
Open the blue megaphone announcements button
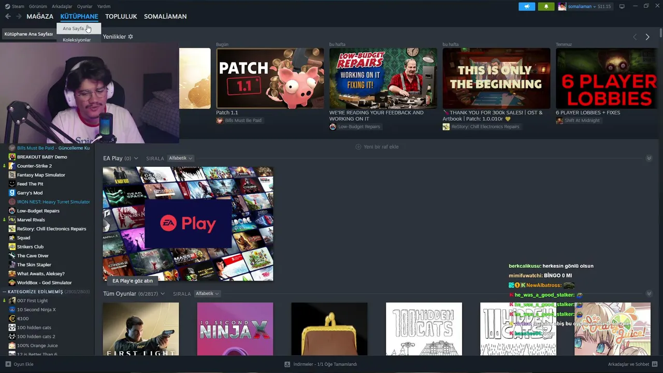click(527, 6)
